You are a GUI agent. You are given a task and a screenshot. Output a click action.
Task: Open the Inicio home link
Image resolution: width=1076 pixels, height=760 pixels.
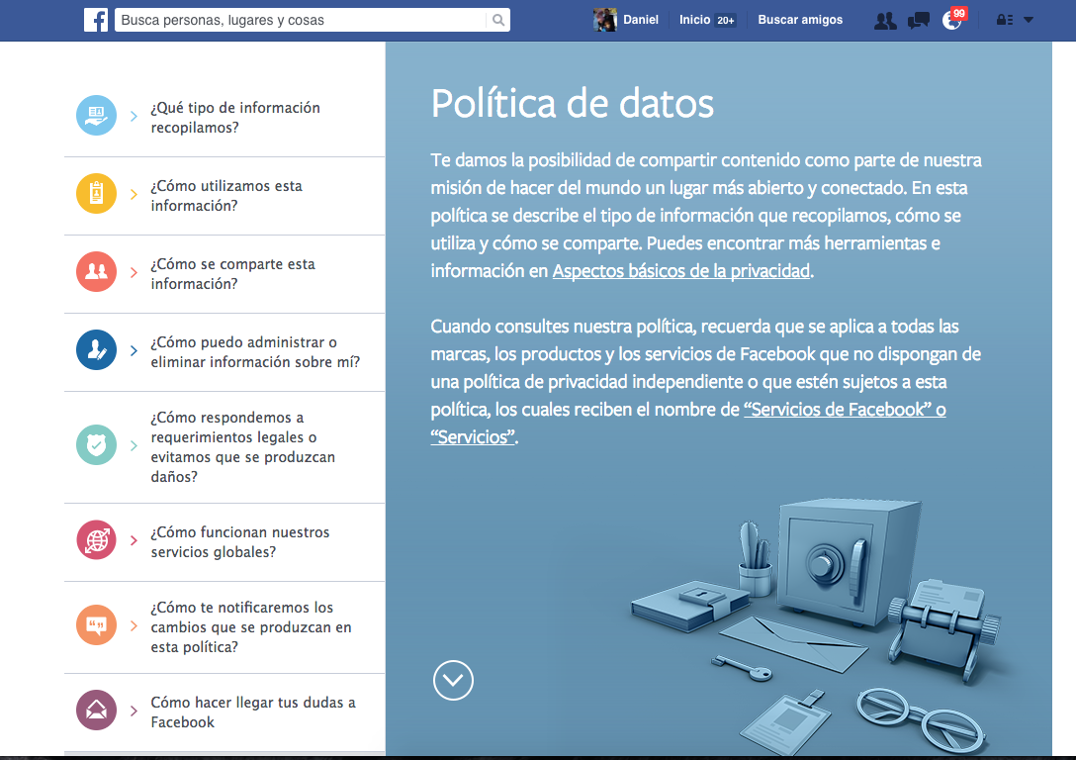[694, 20]
